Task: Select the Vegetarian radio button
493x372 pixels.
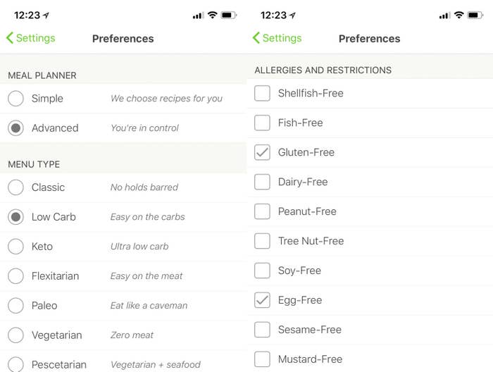Action: click(x=15, y=335)
